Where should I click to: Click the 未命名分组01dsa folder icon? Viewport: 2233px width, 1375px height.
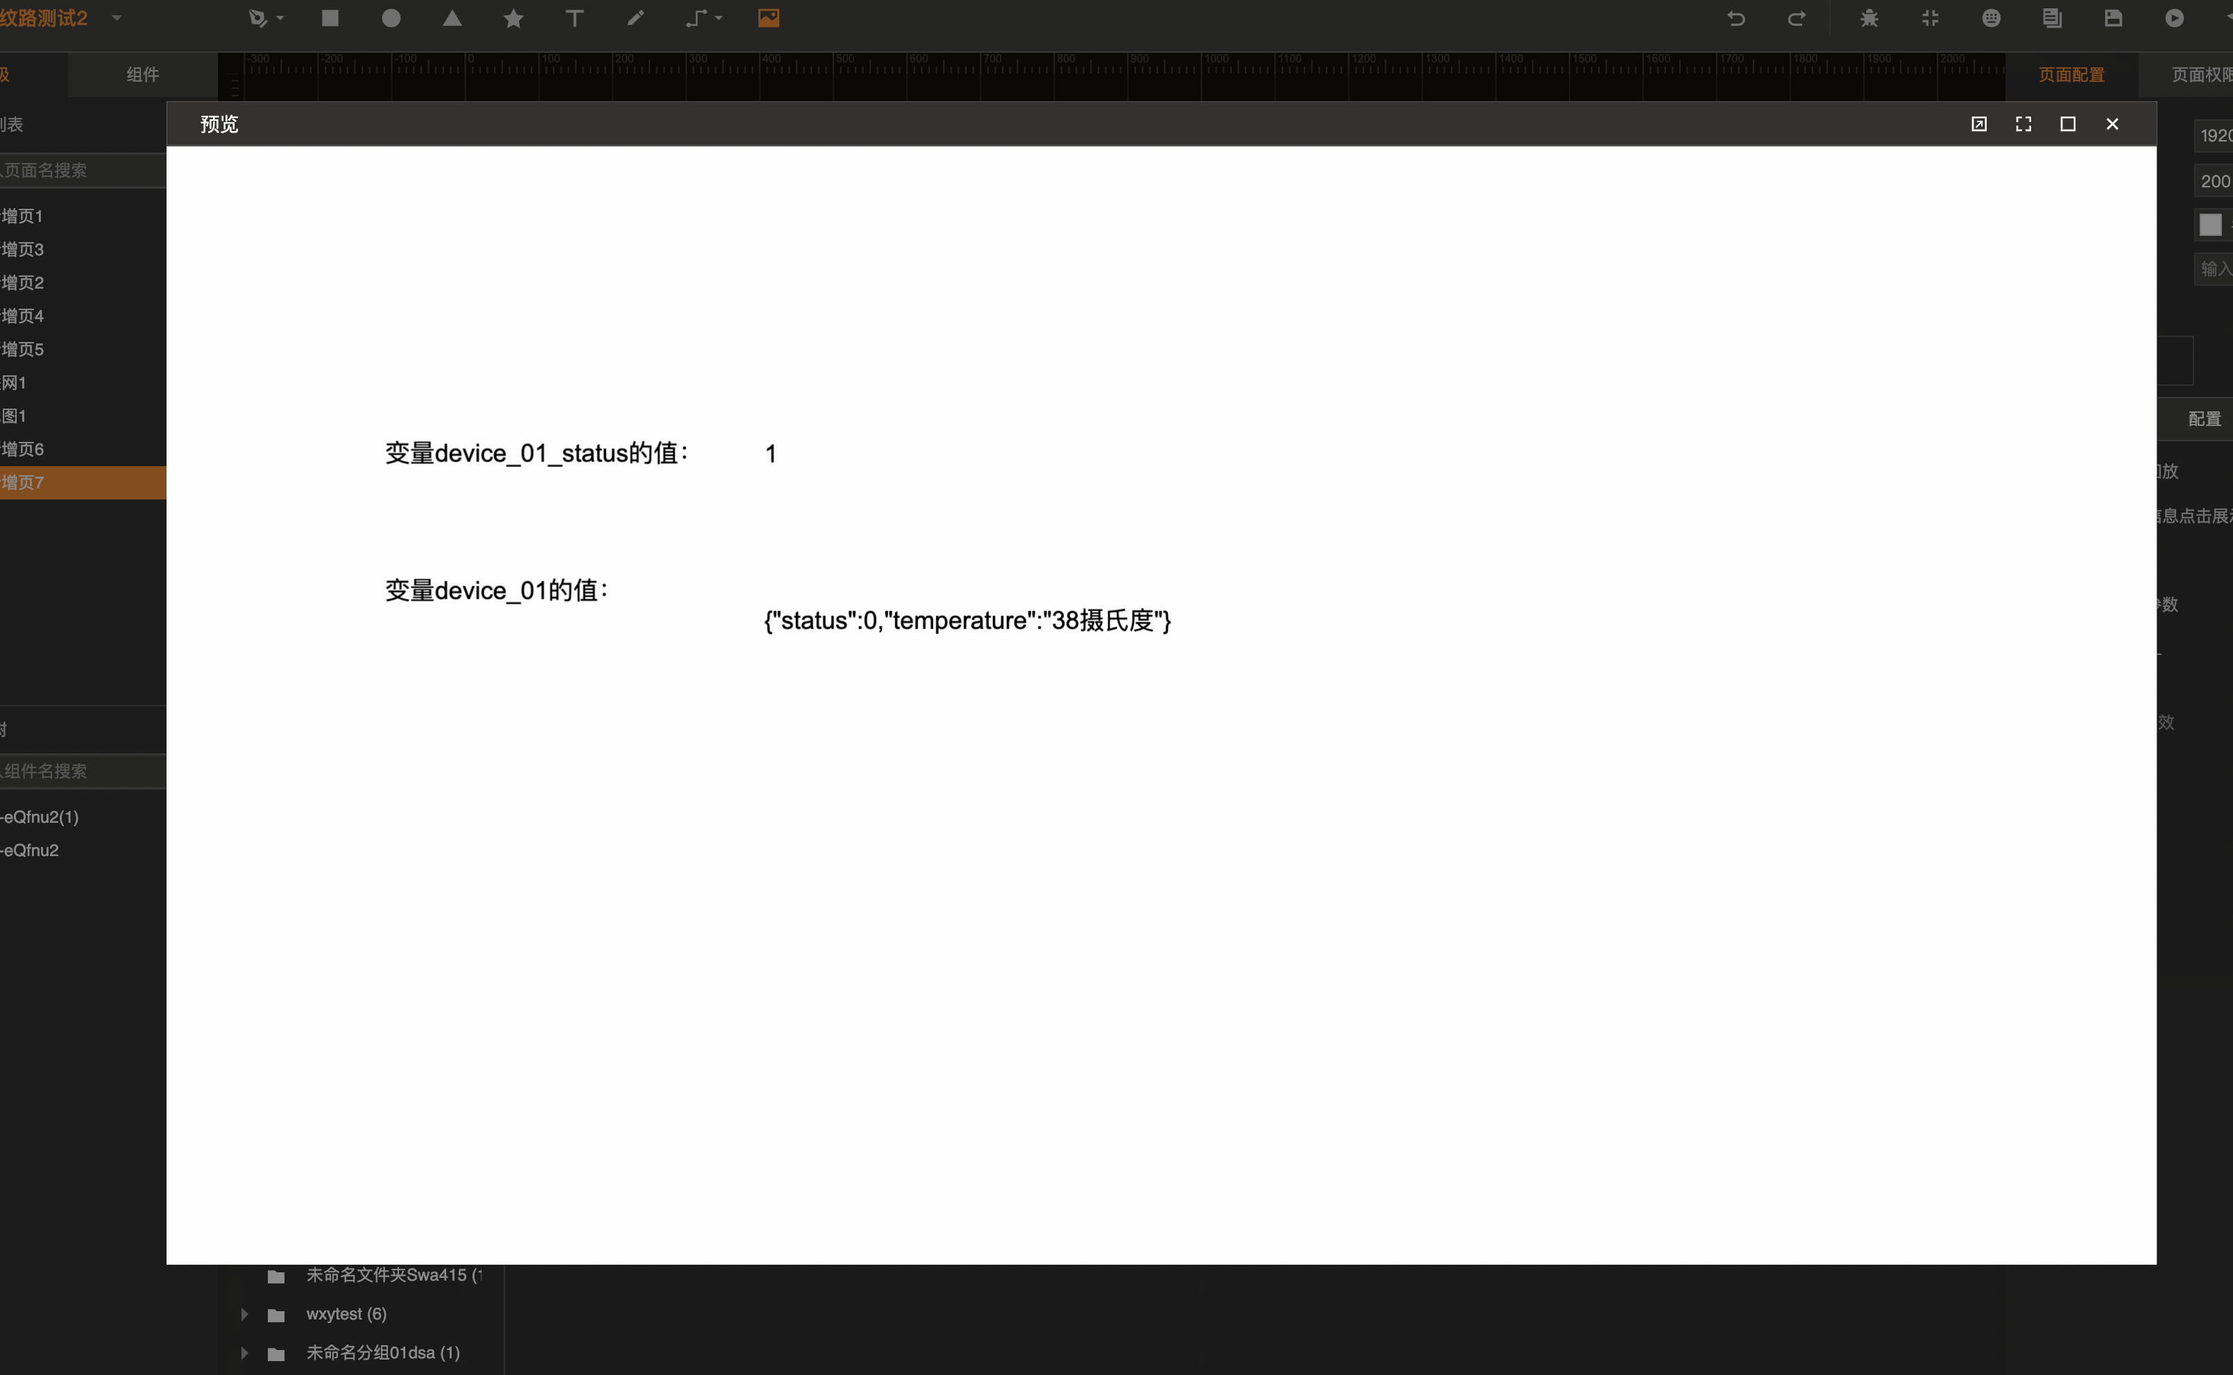point(276,1354)
